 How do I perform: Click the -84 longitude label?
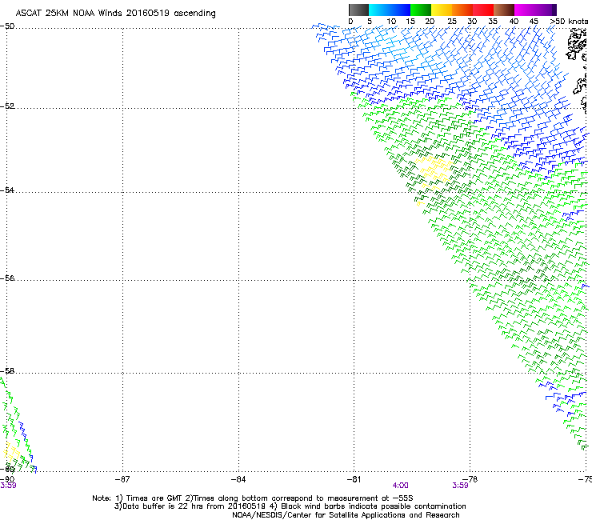238,479
